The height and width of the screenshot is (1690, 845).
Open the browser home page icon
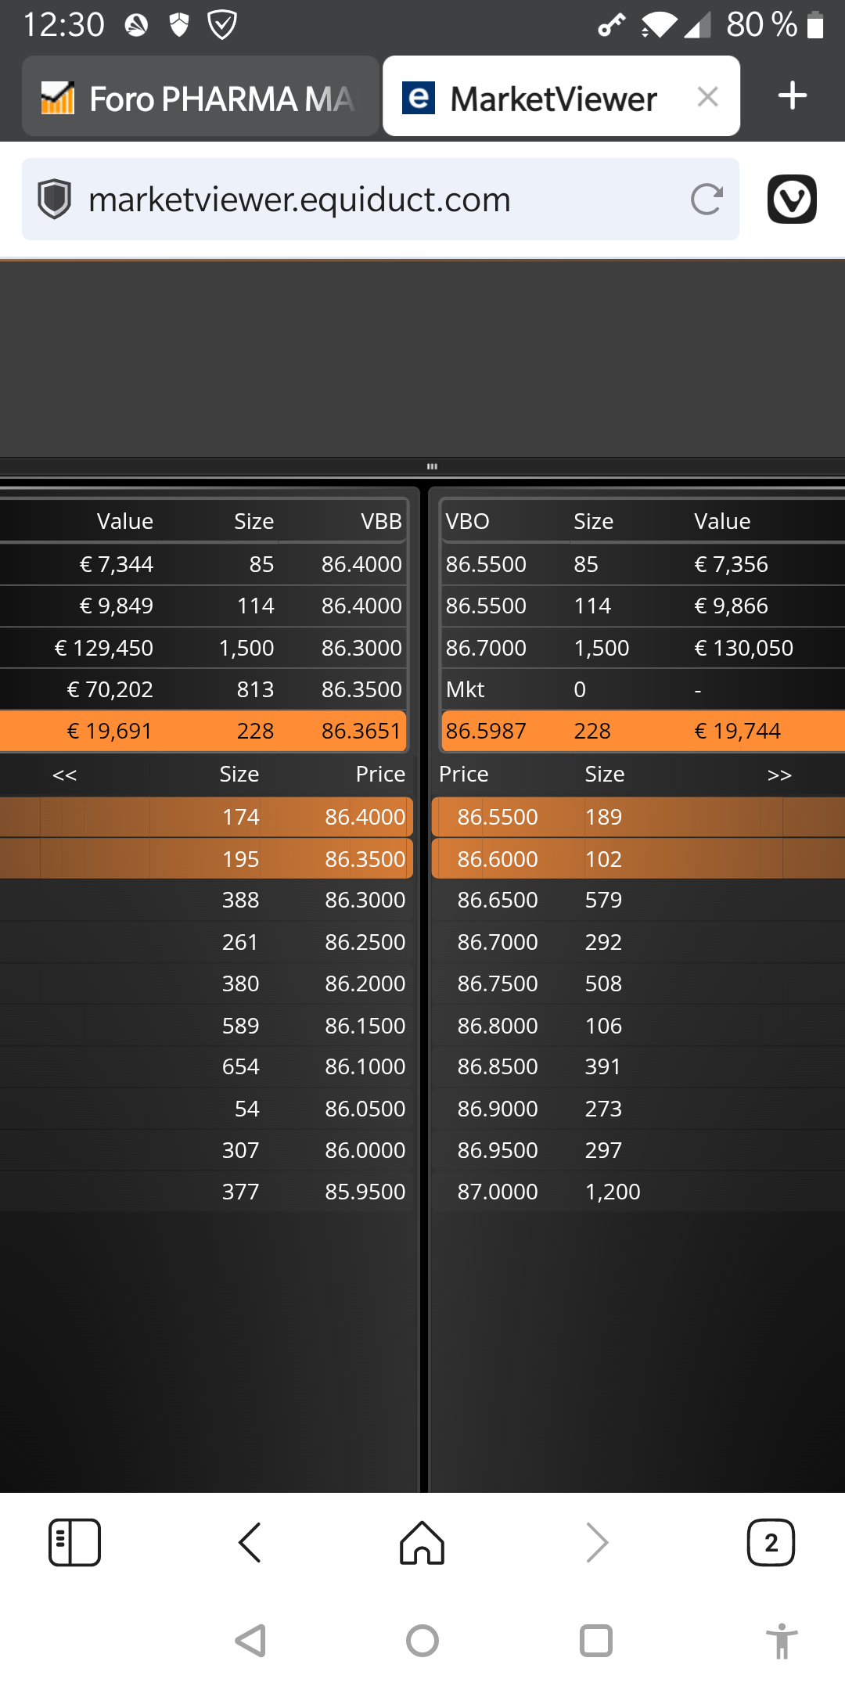pos(422,1543)
